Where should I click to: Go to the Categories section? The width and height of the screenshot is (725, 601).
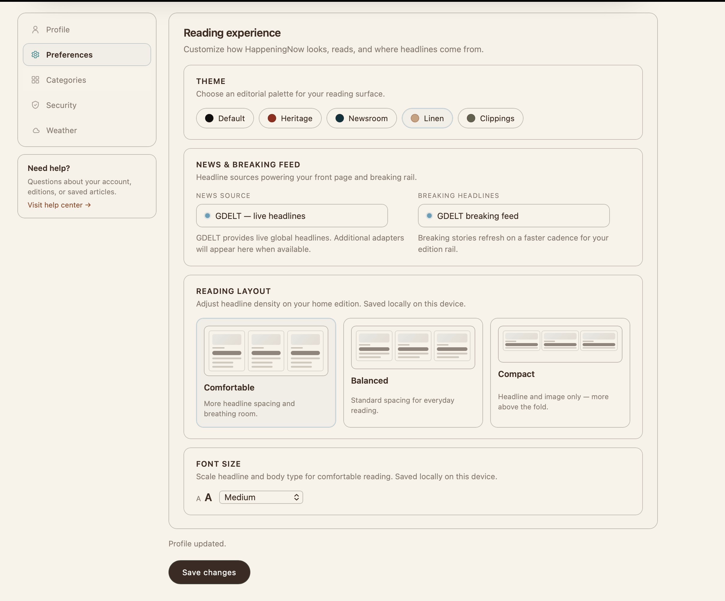click(x=87, y=80)
